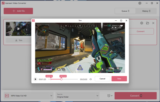Open app settings gear in title bar
The image size is (160, 102).
pos(140,3)
